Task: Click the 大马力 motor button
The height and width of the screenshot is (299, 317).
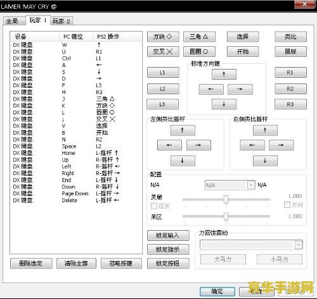Action: pos(223,259)
